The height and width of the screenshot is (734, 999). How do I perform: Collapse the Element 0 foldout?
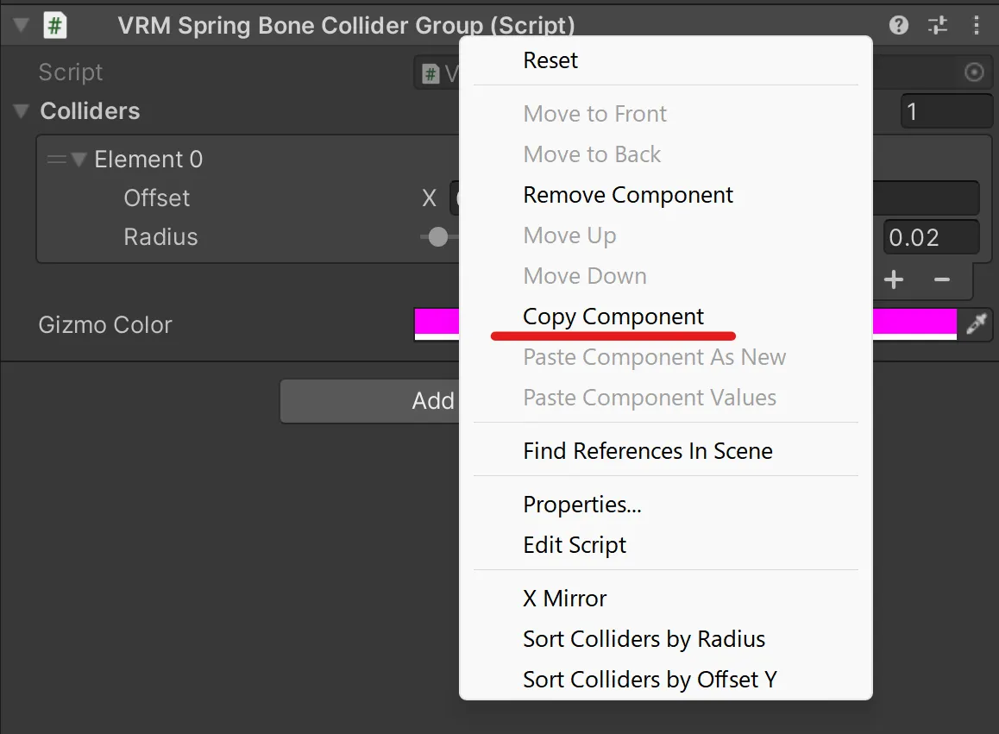[x=79, y=160]
